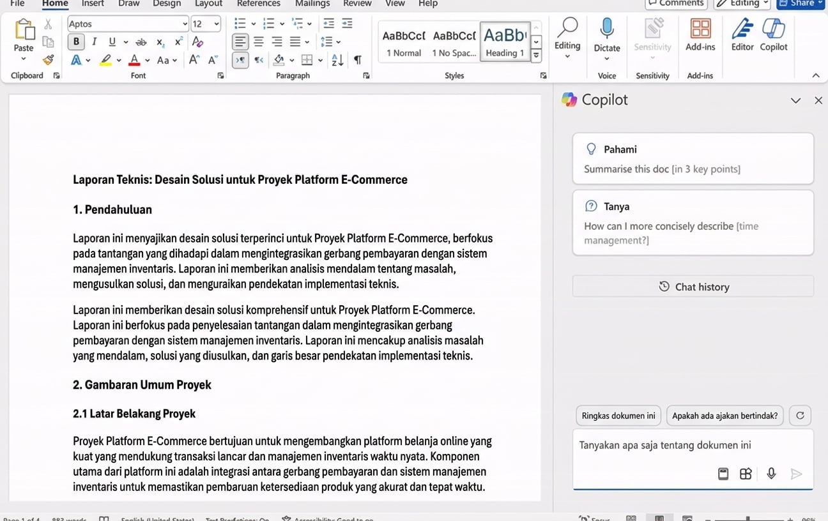Viewport: 828px width, 521px height.
Task: Start voice input with Copilot's microphone icon
Action: (771, 474)
